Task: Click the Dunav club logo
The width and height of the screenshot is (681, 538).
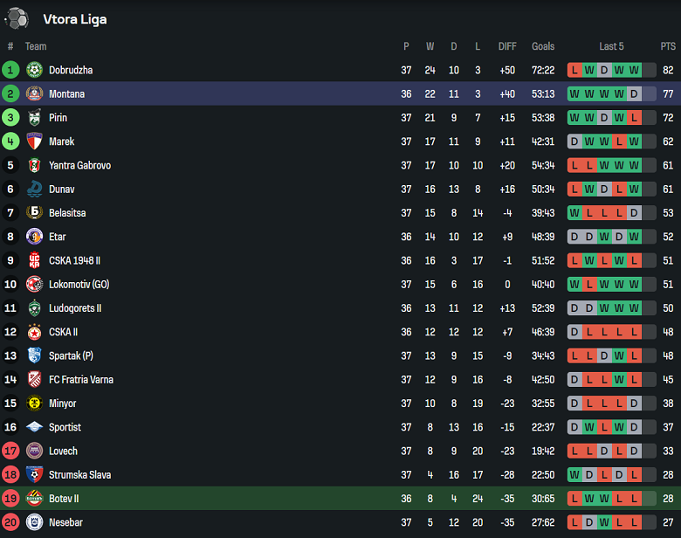Action: pyautogui.click(x=34, y=189)
